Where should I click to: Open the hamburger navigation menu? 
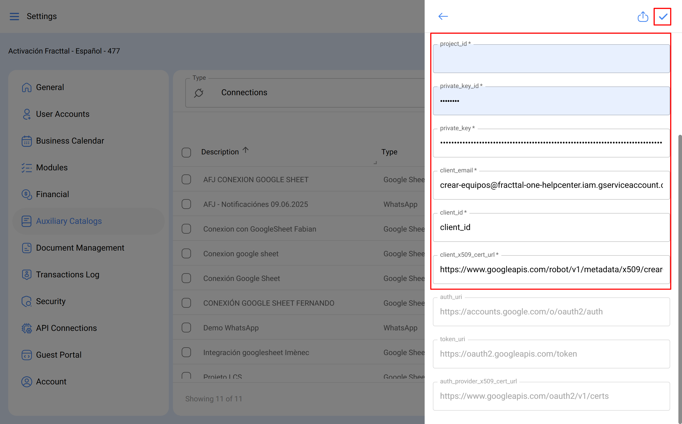point(14,16)
